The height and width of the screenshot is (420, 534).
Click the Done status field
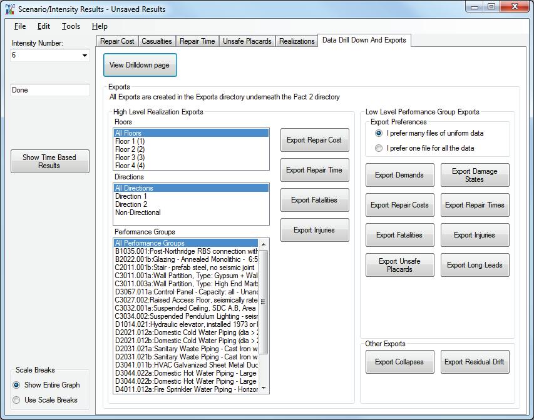tap(50, 90)
